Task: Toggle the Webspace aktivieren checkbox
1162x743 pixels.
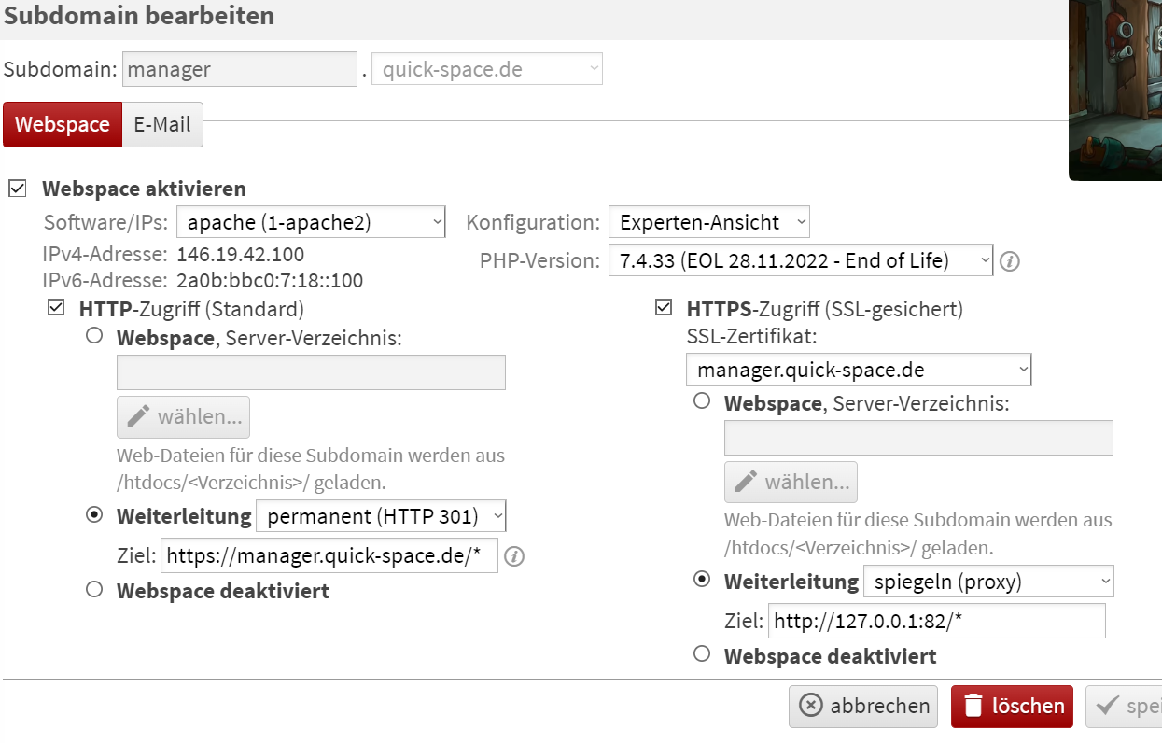Action: [x=17, y=189]
